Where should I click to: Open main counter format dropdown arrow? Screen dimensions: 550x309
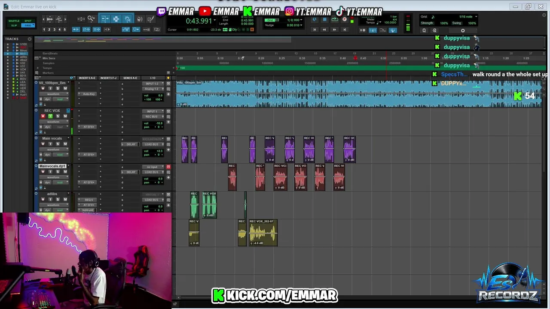[215, 20]
